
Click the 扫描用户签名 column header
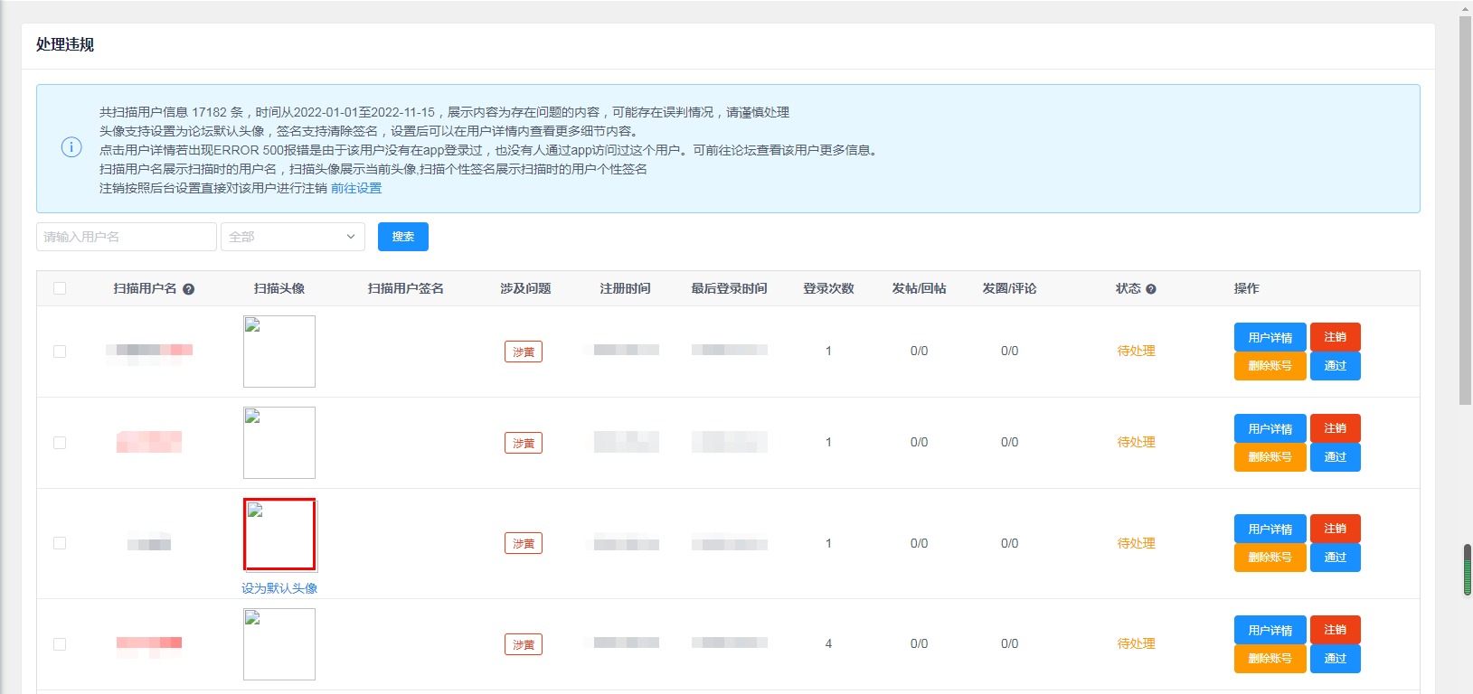point(406,288)
